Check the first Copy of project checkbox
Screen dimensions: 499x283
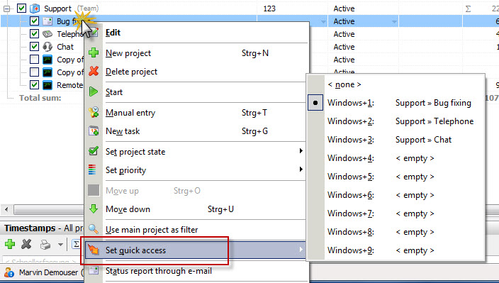(x=34, y=59)
